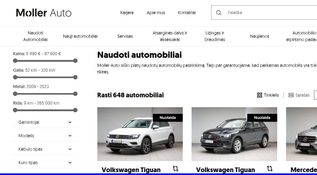Click the Rida range value text

pos(42,103)
